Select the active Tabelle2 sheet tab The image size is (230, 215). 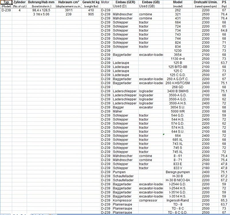tap(20, 214)
